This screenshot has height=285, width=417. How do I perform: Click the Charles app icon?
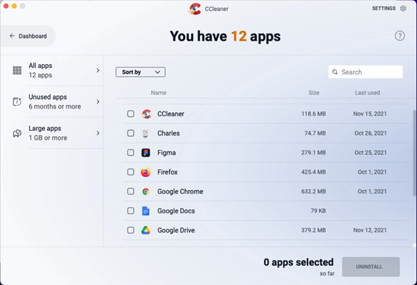(146, 133)
